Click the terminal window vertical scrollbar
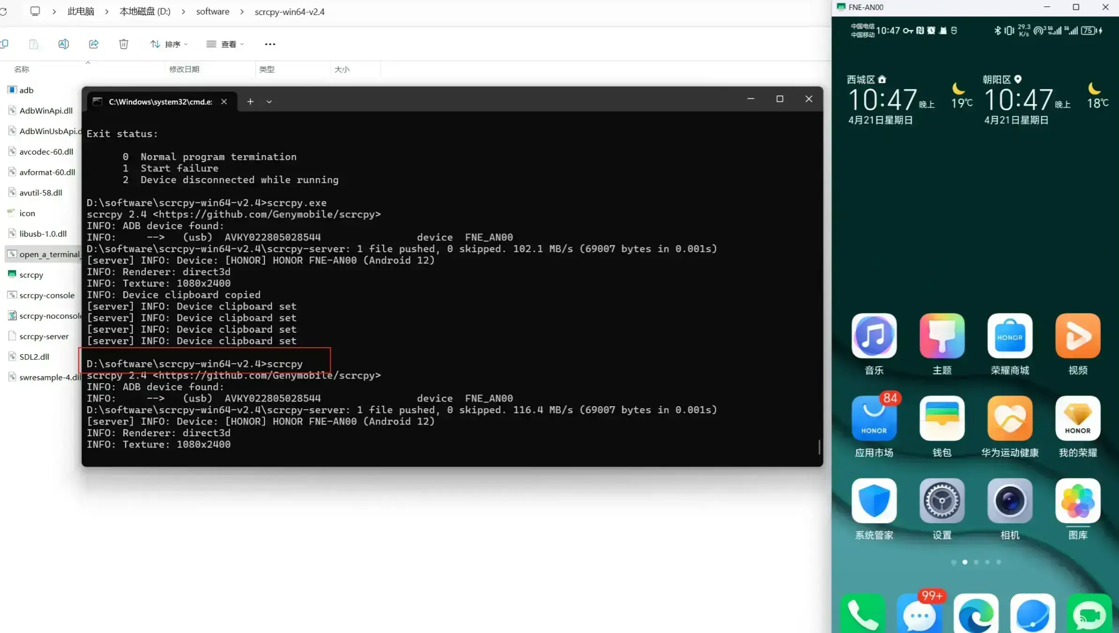Viewport: 1119px width, 633px height. [819, 447]
